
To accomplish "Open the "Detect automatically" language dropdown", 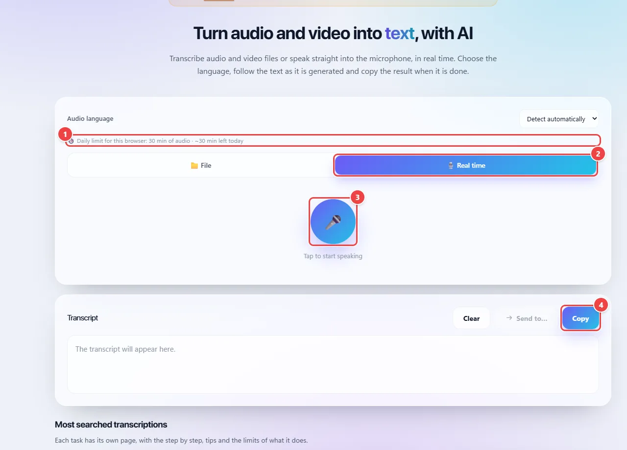I will pyautogui.click(x=559, y=119).
